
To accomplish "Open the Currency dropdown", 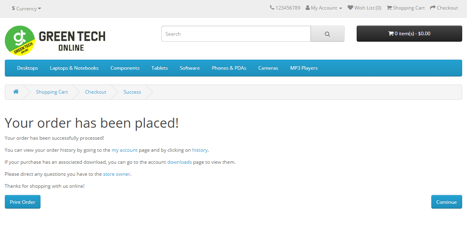I will click(x=26, y=9).
